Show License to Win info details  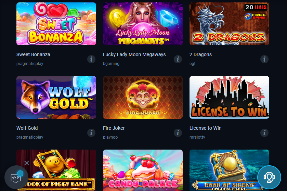(x=264, y=133)
